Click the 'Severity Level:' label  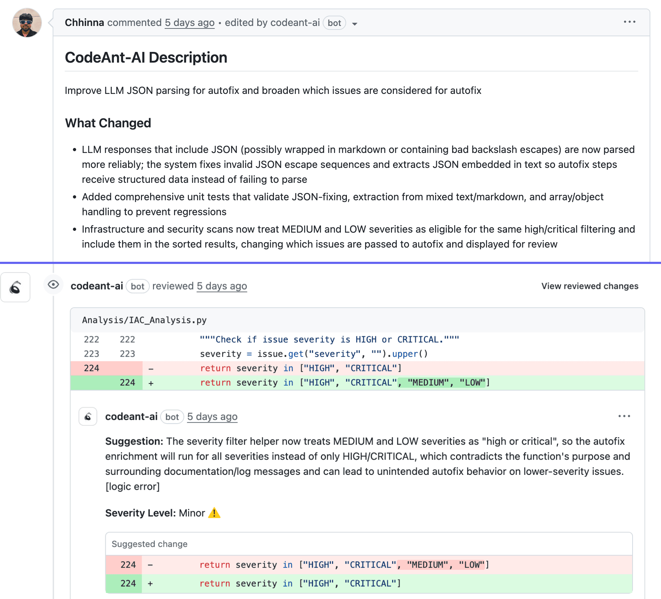141,513
